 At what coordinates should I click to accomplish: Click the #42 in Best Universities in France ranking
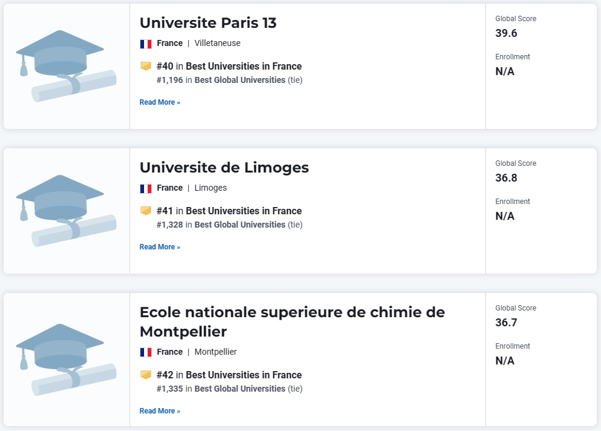(x=229, y=375)
